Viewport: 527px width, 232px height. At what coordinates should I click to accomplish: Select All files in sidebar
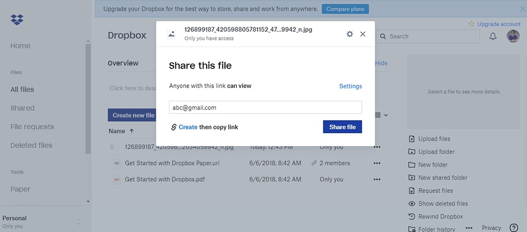pyautogui.click(x=22, y=89)
